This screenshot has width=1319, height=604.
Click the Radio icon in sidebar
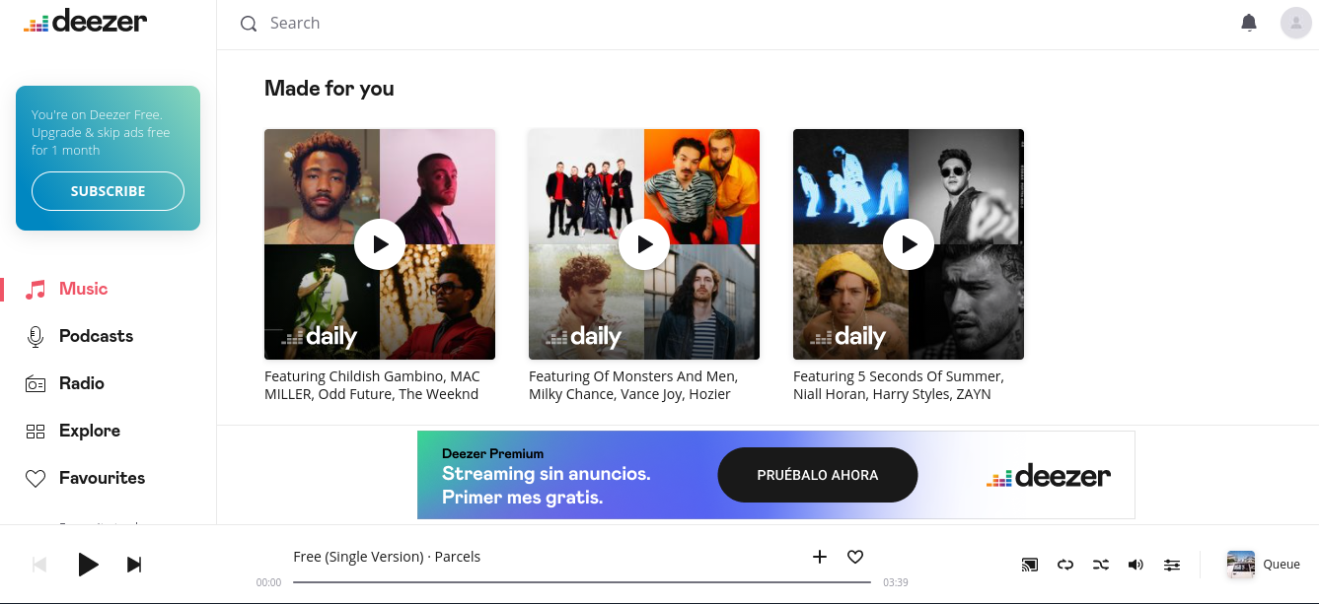(x=36, y=383)
